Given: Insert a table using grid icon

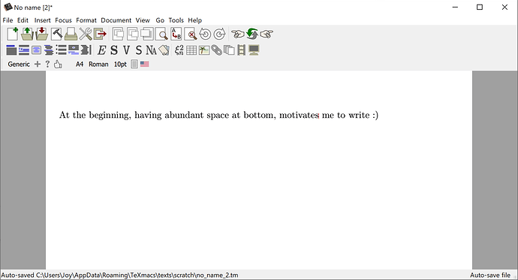Looking at the screenshot, I should [x=191, y=50].
